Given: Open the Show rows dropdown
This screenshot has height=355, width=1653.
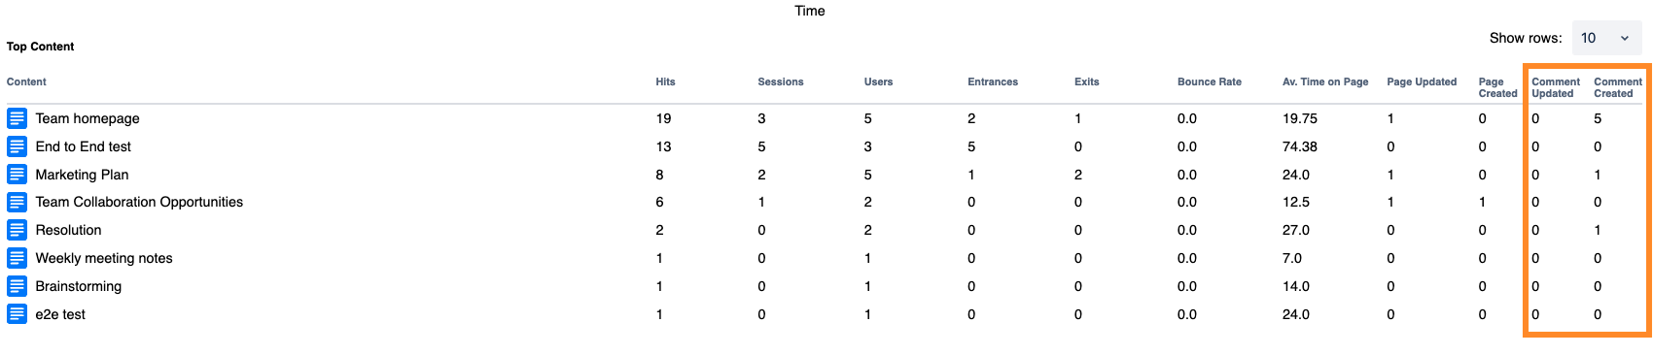Looking at the screenshot, I should (x=1606, y=38).
